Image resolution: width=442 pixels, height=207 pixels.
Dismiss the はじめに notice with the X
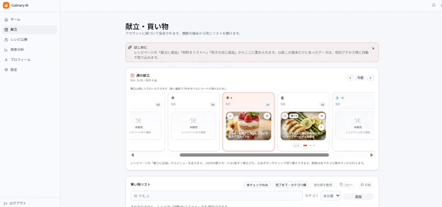click(373, 49)
